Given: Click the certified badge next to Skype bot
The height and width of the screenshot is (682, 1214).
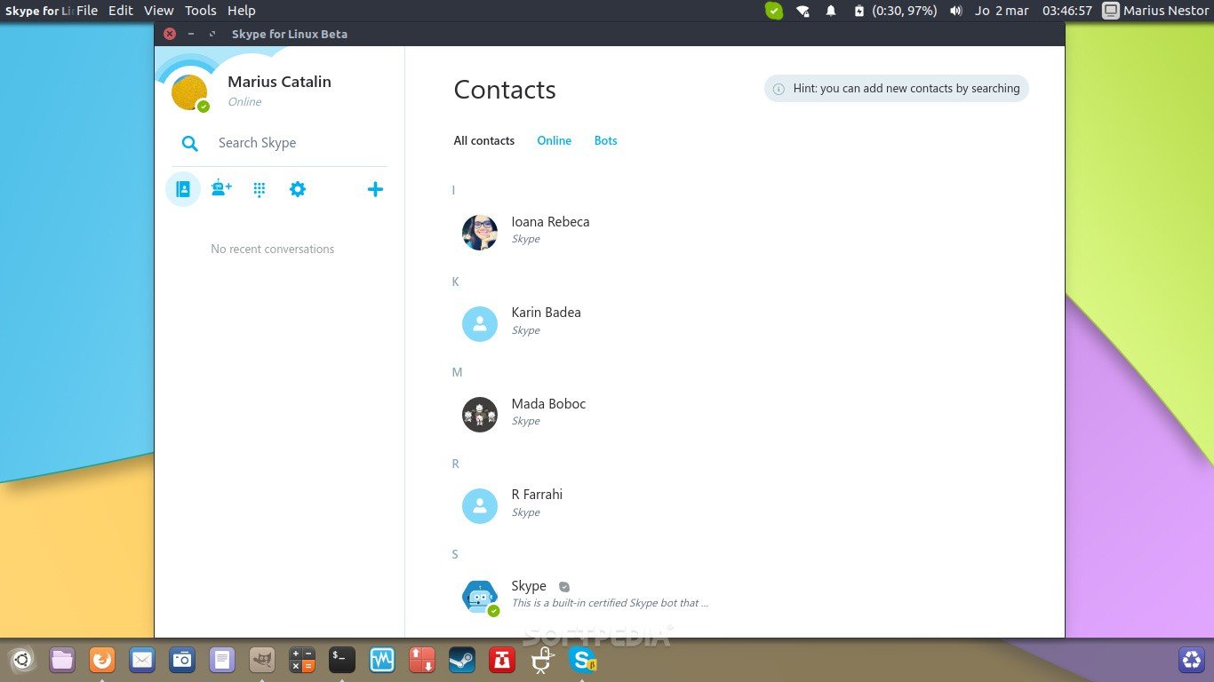Looking at the screenshot, I should pyautogui.click(x=563, y=587).
